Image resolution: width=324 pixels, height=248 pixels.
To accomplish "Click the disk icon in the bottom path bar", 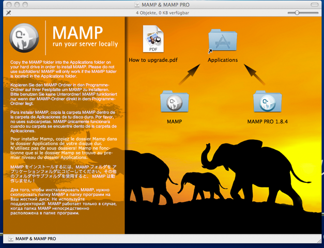I will (x=11, y=239).
